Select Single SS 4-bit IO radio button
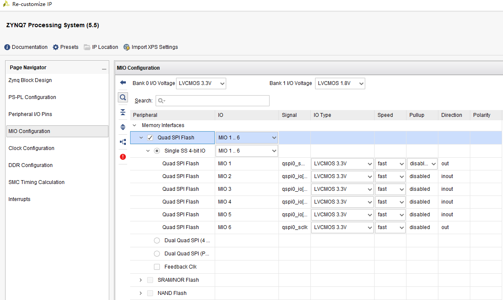Viewport: 503px width, 300px height. point(157,151)
